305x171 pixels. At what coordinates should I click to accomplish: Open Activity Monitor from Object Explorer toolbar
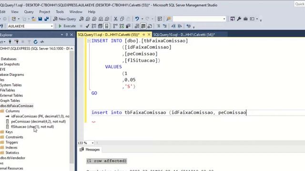(x=42, y=42)
